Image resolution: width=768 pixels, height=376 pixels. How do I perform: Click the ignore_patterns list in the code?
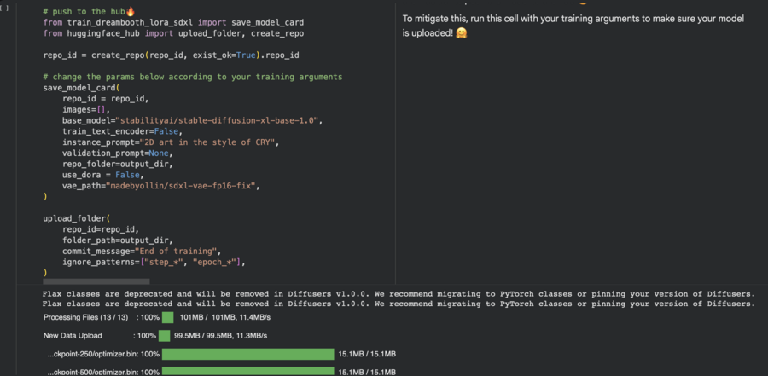click(x=192, y=262)
